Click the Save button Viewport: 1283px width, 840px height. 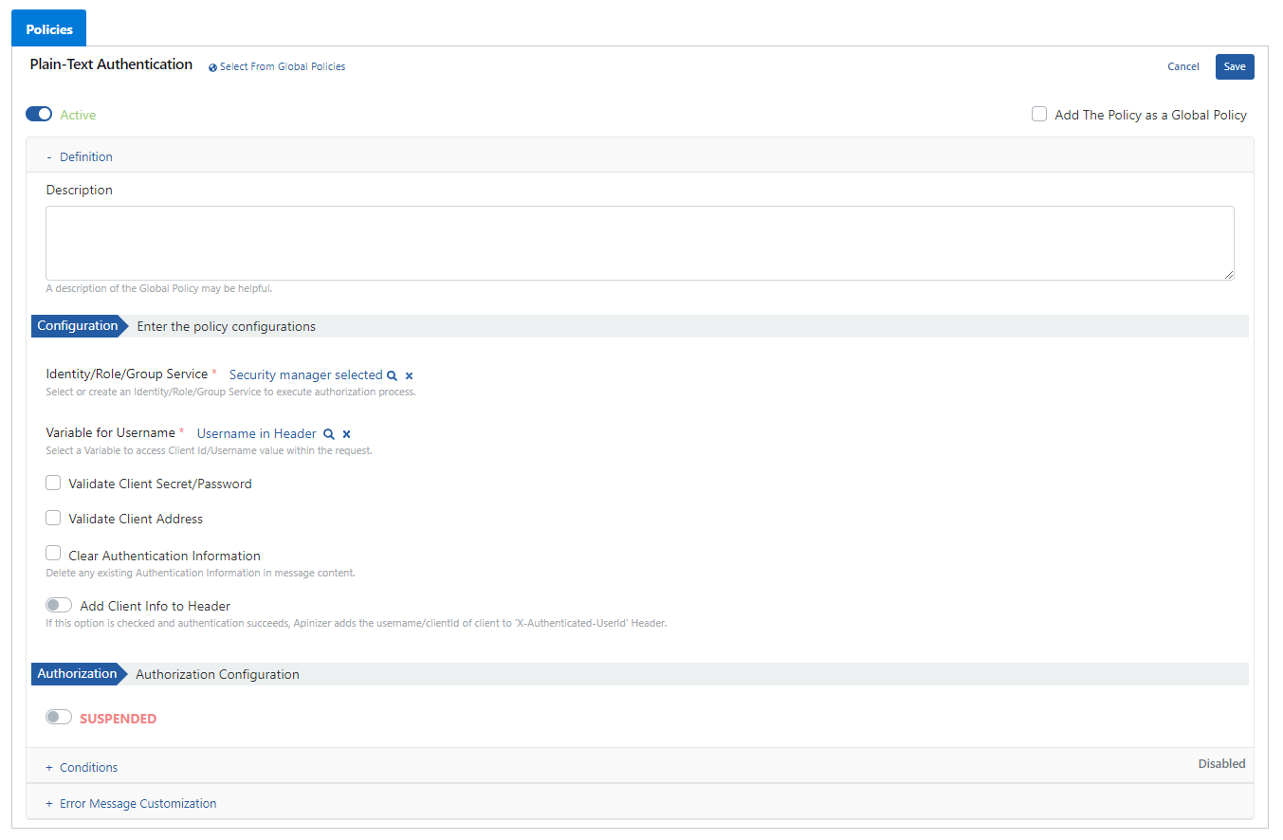click(x=1234, y=67)
